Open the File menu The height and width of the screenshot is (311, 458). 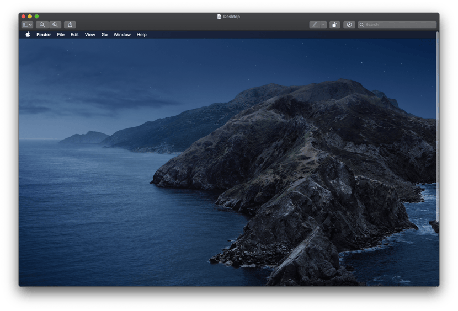tap(61, 34)
